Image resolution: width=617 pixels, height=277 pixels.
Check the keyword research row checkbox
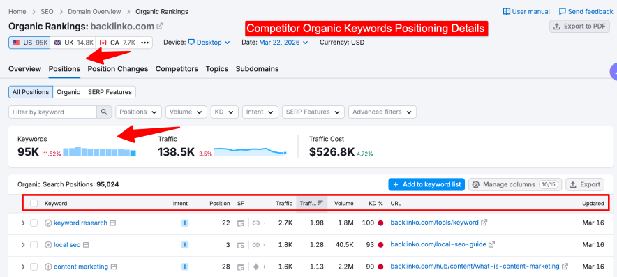coord(34,223)
